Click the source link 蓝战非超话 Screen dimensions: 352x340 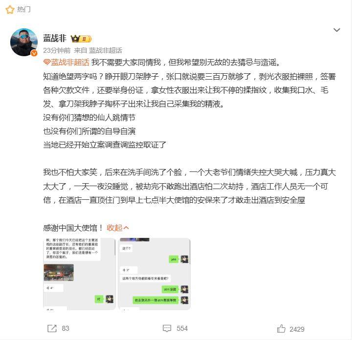[x=105, y=50]
